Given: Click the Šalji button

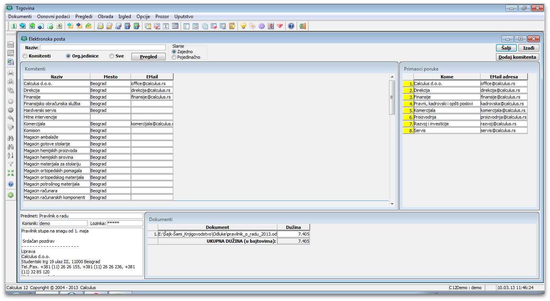Looking at the screenshot, I should (506, 48).
